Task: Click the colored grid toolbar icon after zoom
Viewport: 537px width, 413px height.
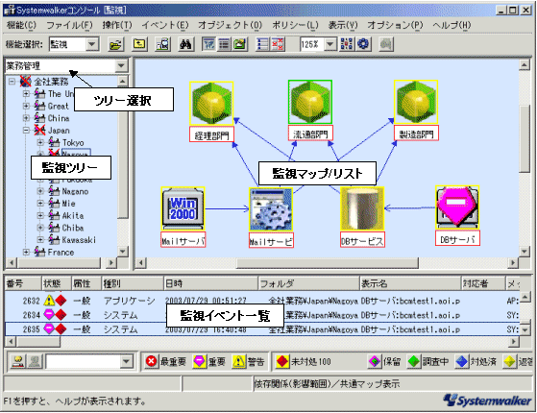Action: tap(347, 44)
